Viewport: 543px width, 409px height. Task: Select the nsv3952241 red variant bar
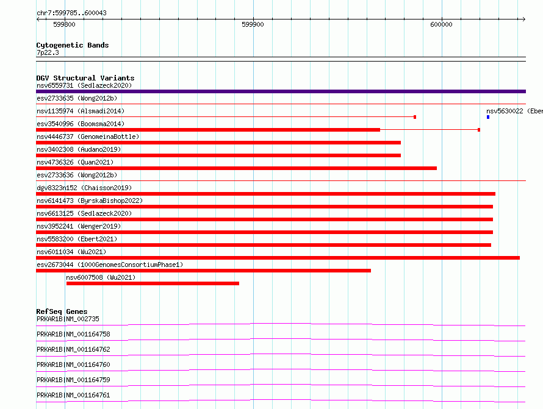265,232
